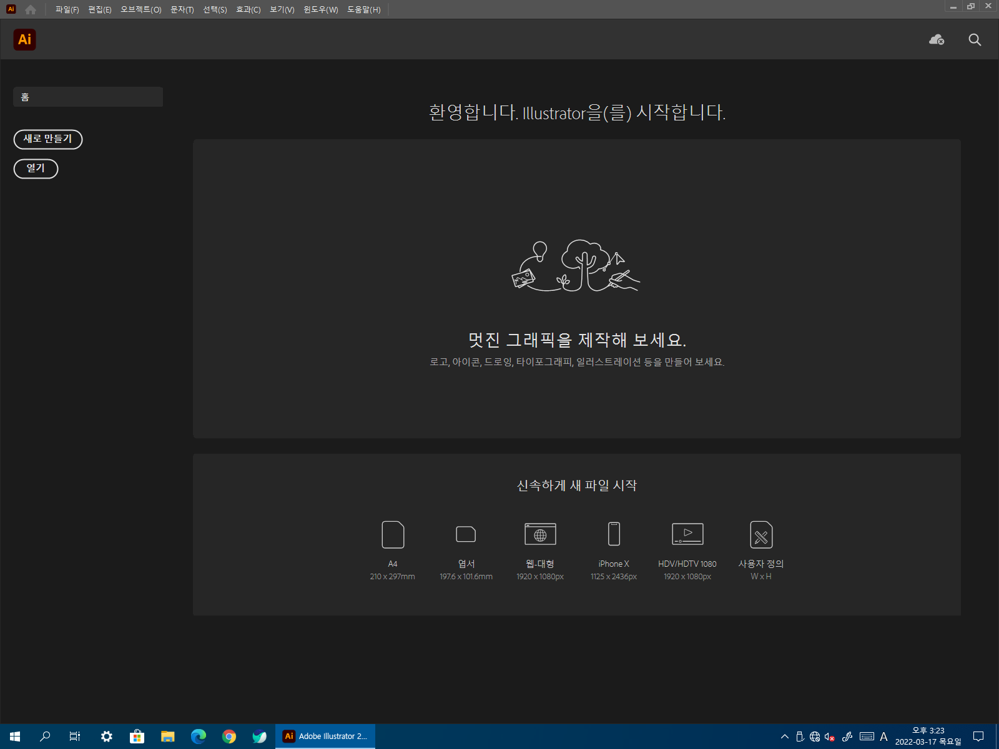
Task: Open the 오브젝트(O) menu
Action: [x=141, y=9]
